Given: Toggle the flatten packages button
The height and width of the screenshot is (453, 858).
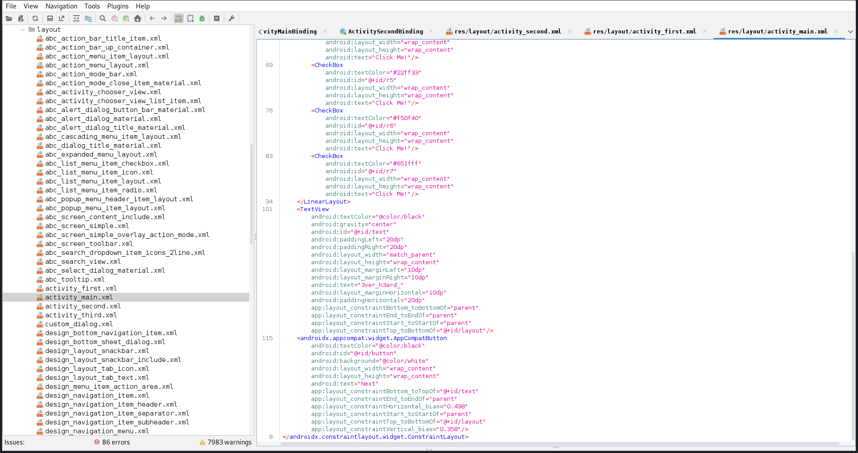Looking at the screenshot, I should click(88, 18).
